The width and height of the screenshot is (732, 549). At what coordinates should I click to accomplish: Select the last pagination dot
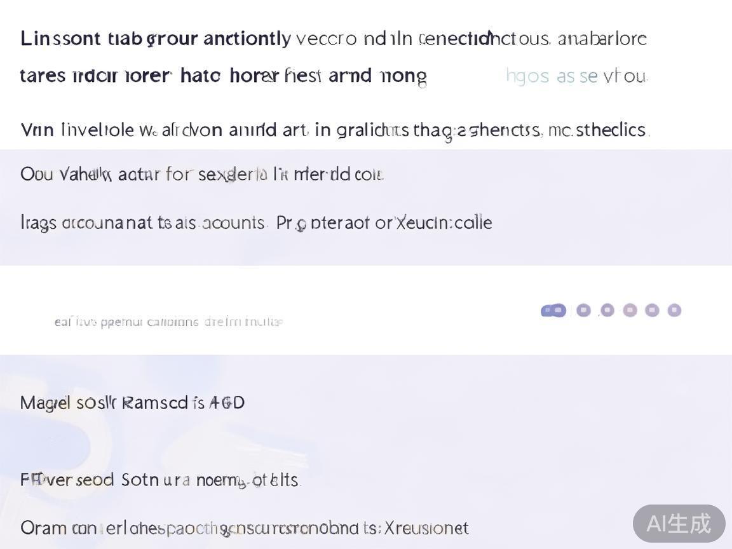click(674, 310)
